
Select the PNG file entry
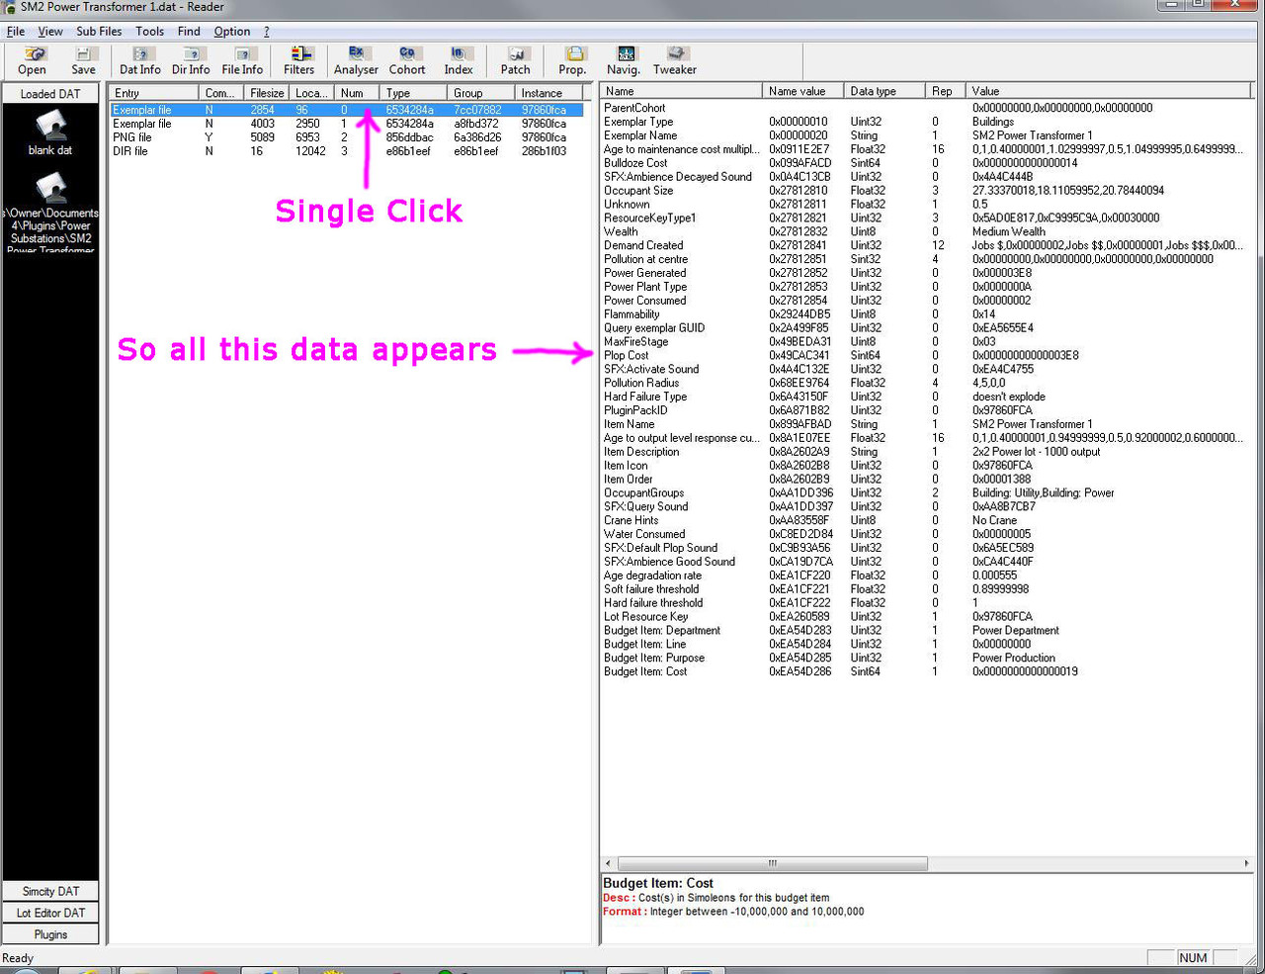(x=346, y=137)
